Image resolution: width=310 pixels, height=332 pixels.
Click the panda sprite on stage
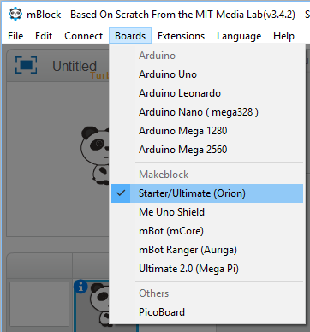point(95,156)
